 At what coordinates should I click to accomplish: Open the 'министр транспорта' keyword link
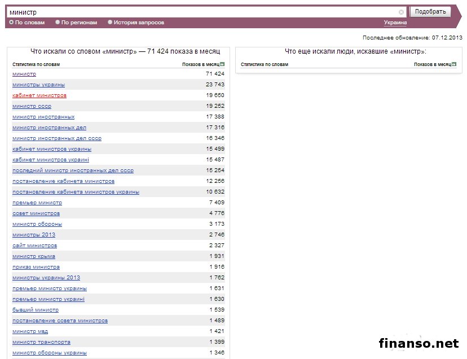41,342
